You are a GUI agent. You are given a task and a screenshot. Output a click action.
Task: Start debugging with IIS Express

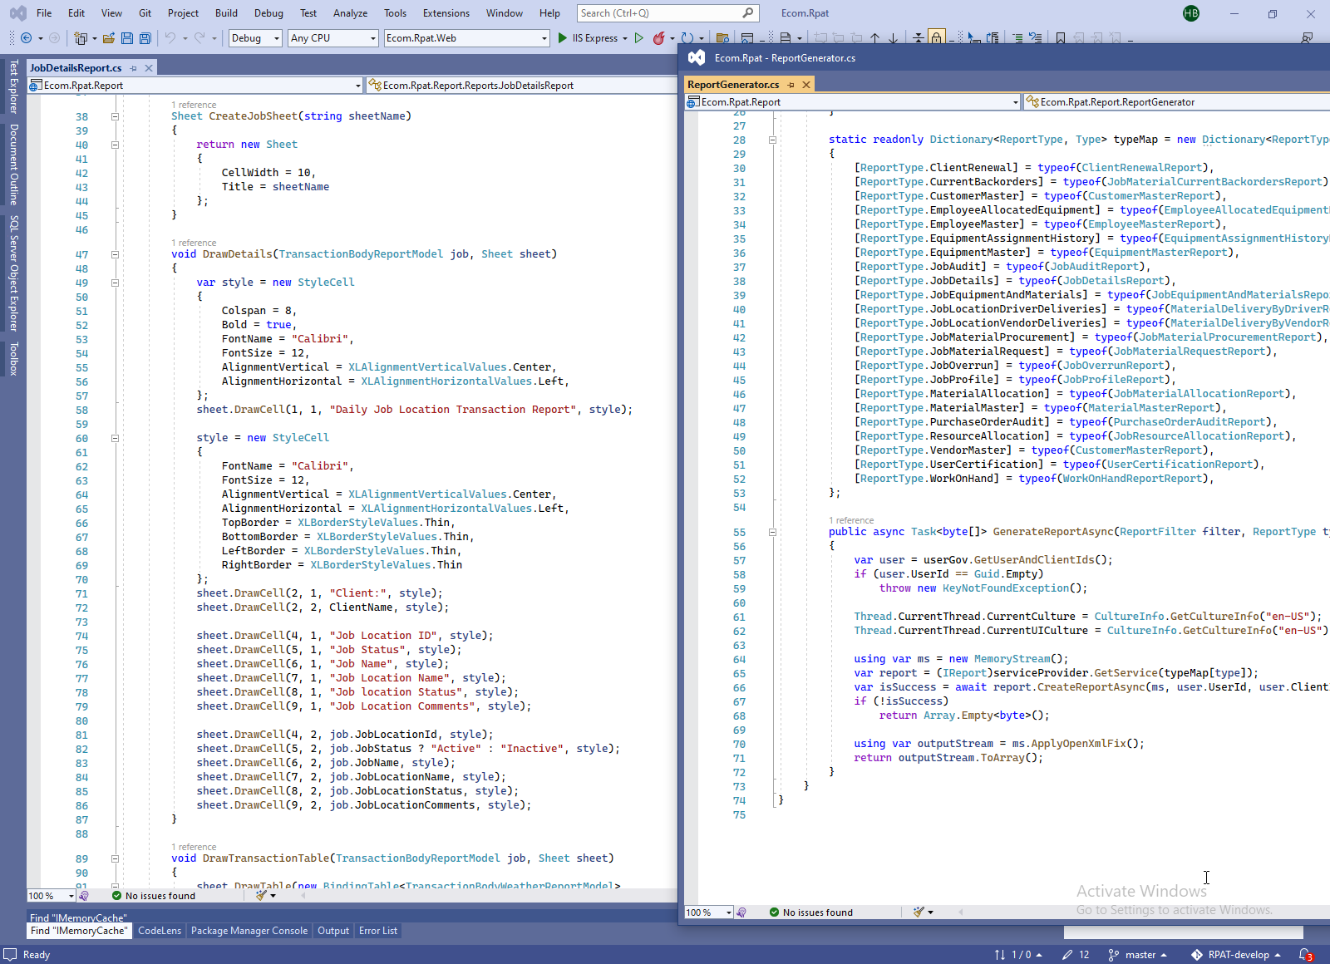click(x=588, y=38)
